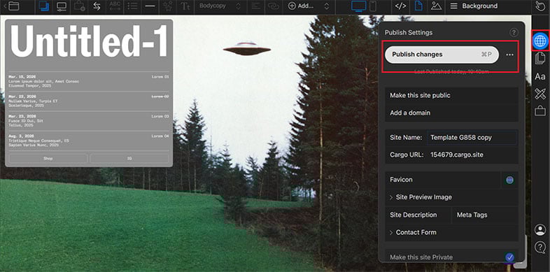
Task: Click the Mar. 15, 2026 event row
Action: tap(89, 81)
